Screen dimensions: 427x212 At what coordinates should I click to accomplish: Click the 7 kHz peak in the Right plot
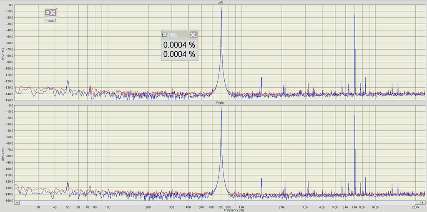pyautogui.click(x=354, y=117)
